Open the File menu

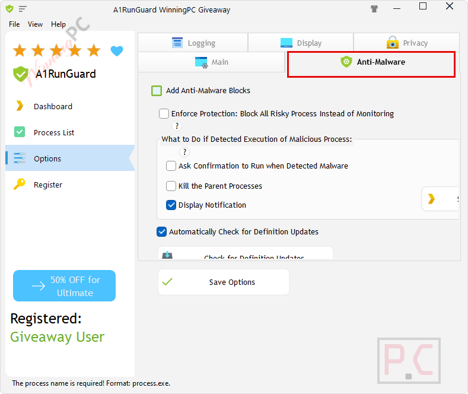click(14, 24)
